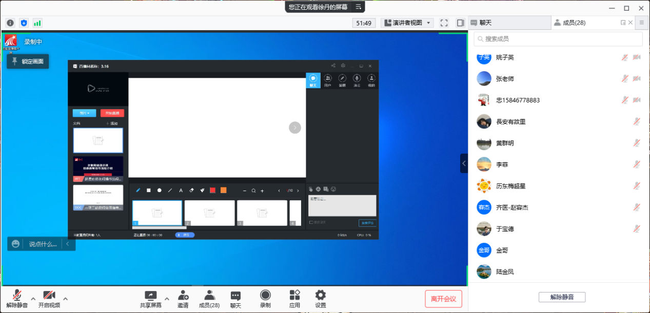
Task: Toggle the side panel layout button
Action: click(x=460, y=23)
